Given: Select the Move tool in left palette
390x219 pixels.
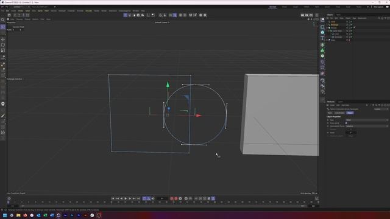Looking at the screenshot, I should click(x=3, y=39).
